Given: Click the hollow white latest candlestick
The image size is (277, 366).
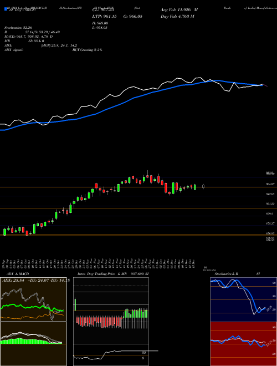Looking at the screenshot, I should (203, 186).
